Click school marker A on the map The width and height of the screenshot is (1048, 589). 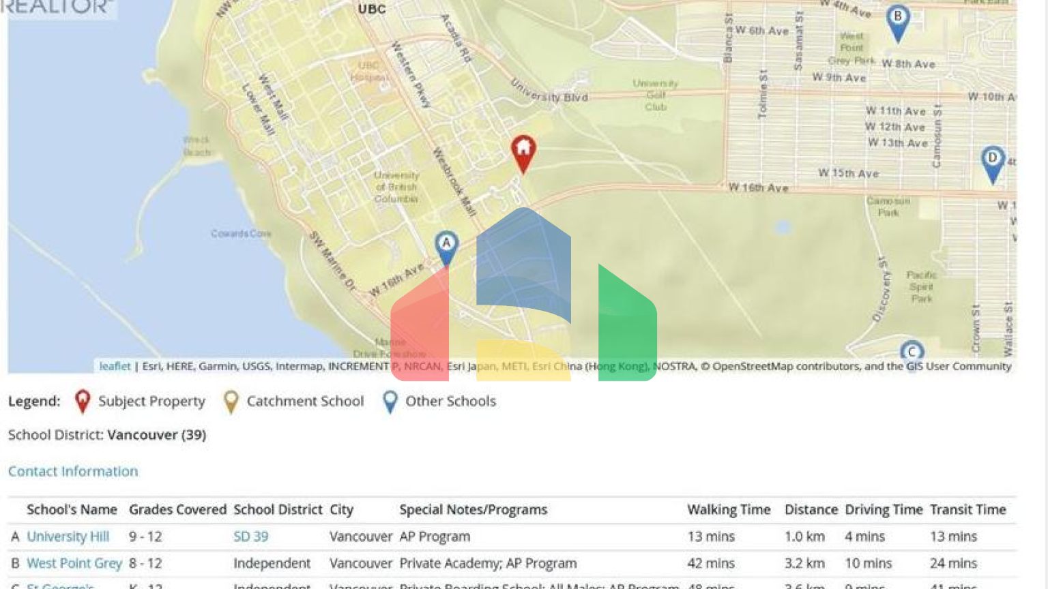(x=446, y=245)
